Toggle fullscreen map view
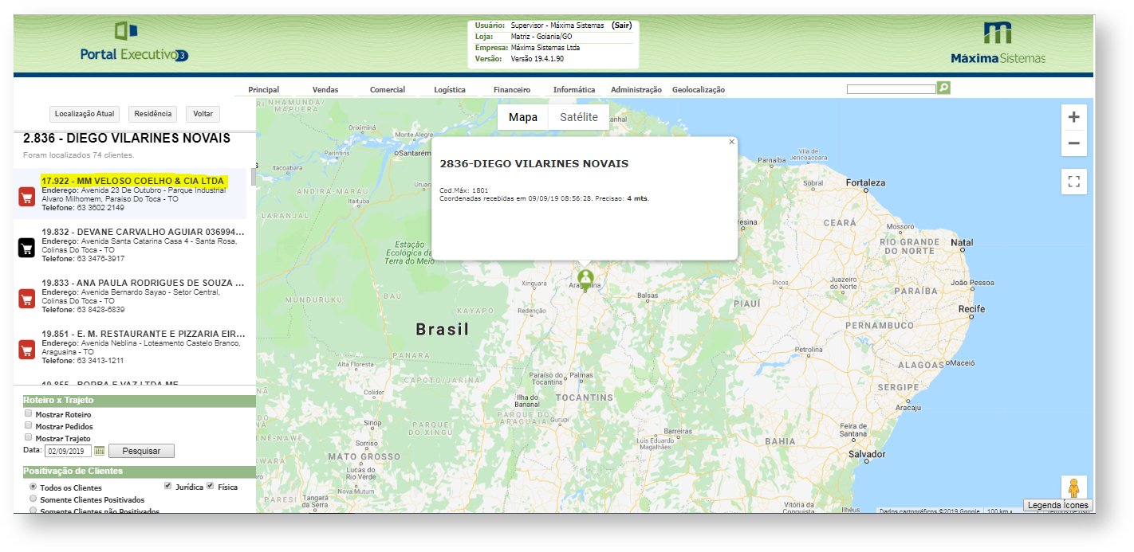 pos(1073,182)
